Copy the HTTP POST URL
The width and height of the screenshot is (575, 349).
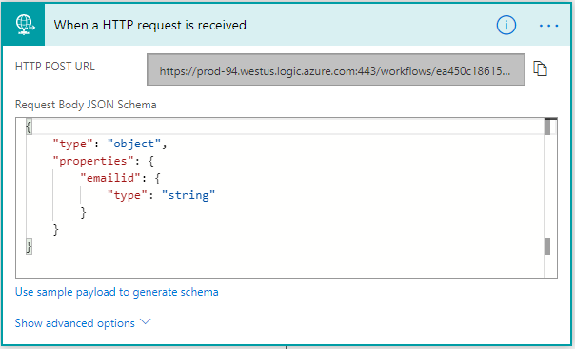(540, 68)
